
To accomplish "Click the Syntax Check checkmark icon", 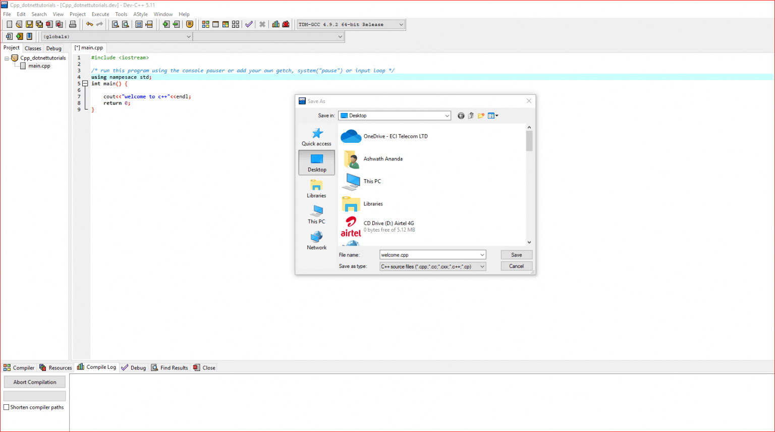I will tap(249, 24).
